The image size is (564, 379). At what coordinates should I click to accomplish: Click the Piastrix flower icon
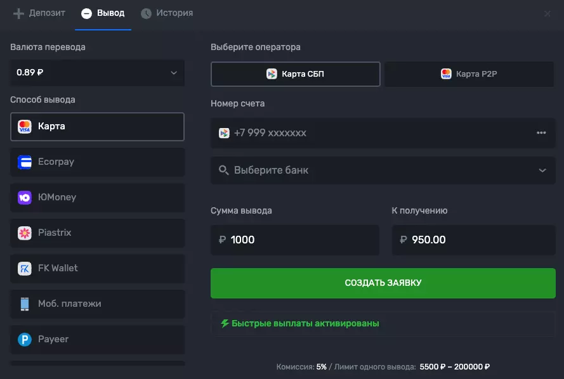(25, 233)
